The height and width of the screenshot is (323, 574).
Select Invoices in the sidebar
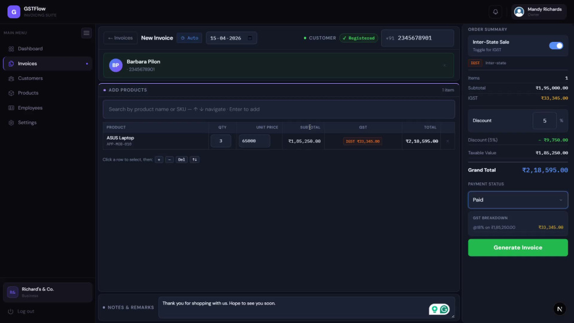47,64
